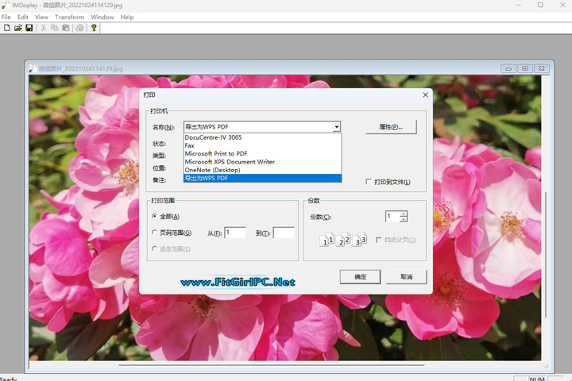572x381 pixels.
Task: Select the 全部 radio button
Action: point(155,217)
